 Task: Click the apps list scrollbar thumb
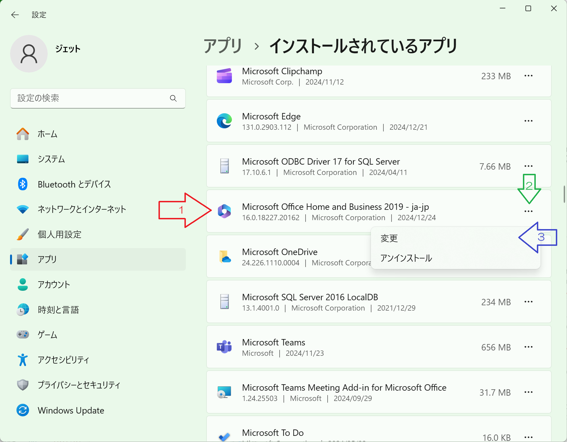click(564, 194)
